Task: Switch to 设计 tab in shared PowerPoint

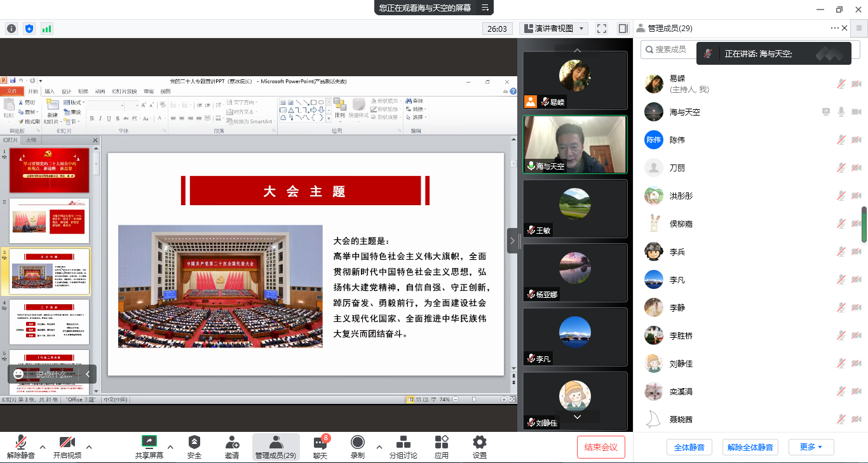Action: coord(66,91)
